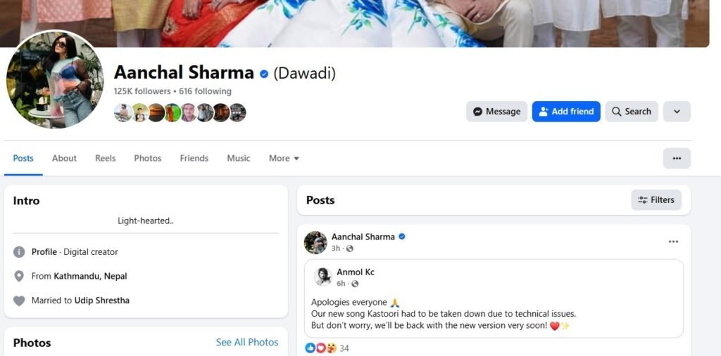Viewport: 721px width, 356px height.
Task: Switch to the Reels tab
Action: point(106,158)
